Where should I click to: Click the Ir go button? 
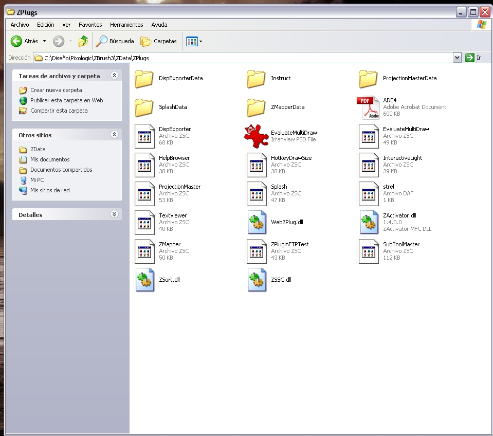click(x=473, y=58)
